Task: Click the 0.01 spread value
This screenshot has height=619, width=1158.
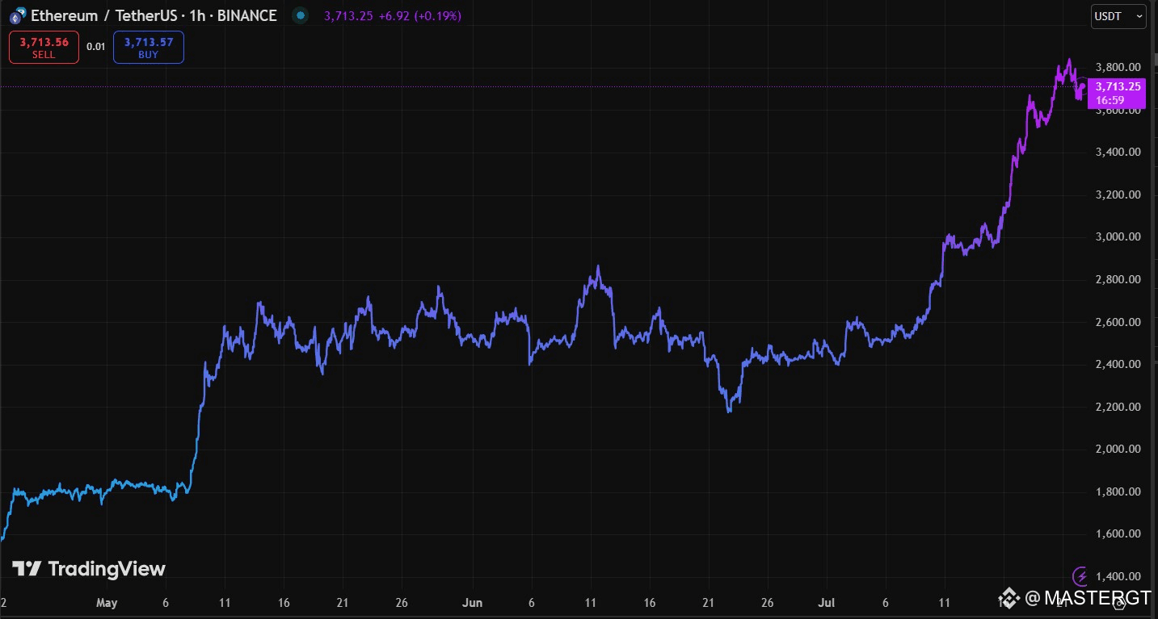Action: (x=96, y=47)
